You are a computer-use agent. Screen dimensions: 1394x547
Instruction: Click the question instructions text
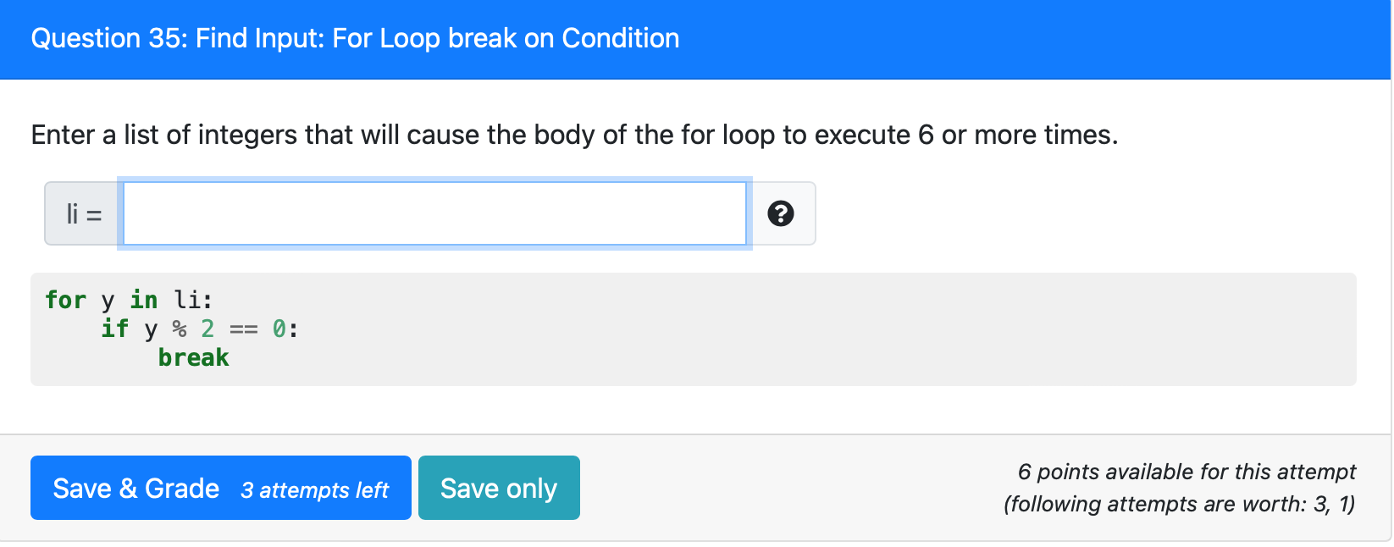[x=574, y=134]
